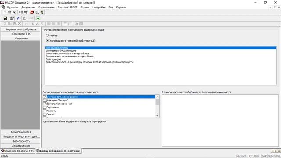Viewport: 281px width, 158px height.
Task: Click ingredients list scrollbar down arrow
Action: click(157, 115)
